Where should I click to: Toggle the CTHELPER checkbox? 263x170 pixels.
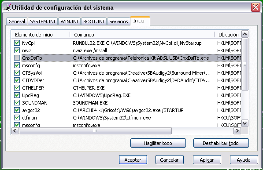17,88
